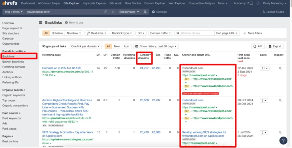The image size is (292, 148).
Task: Click the Ahrefs logo
Action: [x=10, y=3]
